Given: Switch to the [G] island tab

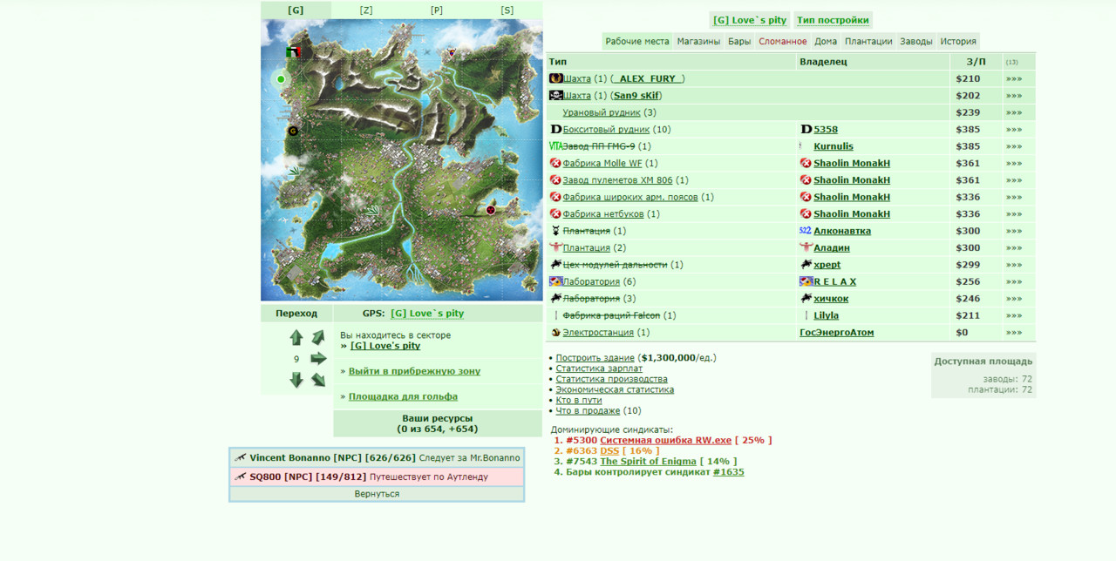Looking at the screenshot, I should (x=296, y=10).
